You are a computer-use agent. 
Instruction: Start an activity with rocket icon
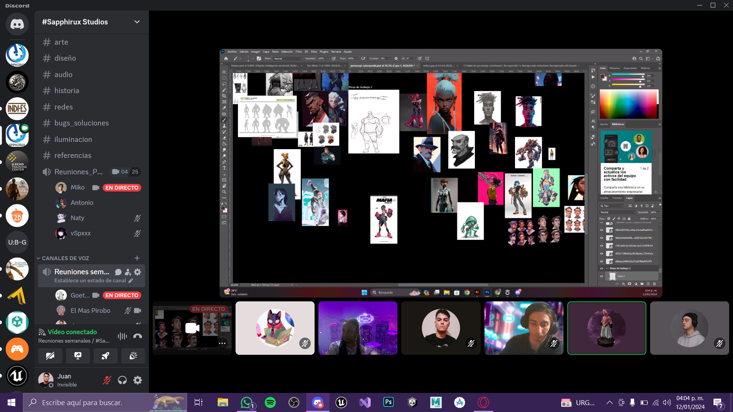click(x=105, y=356)
